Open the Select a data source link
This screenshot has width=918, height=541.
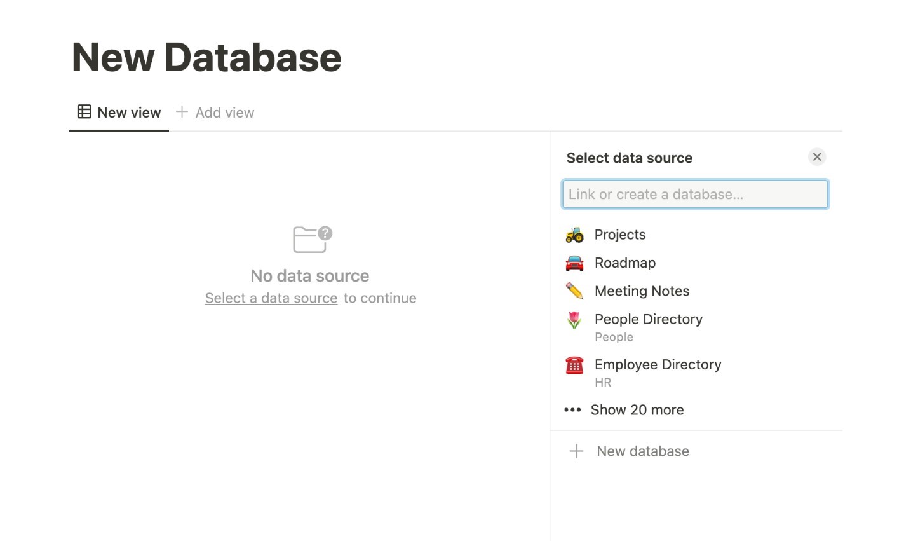coord(271,298)
